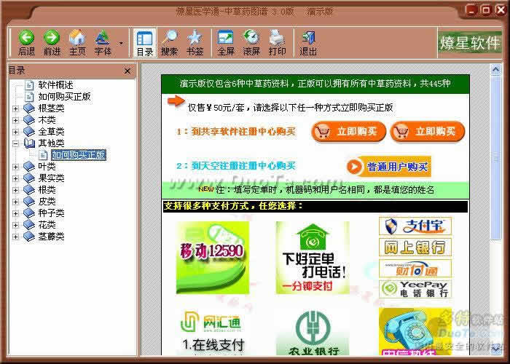510x364 pixels.
Task: Click the 前进 (Forward) toolbar icon
Action: (52, 42)
